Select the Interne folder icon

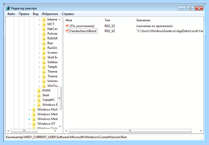(44, 20)
